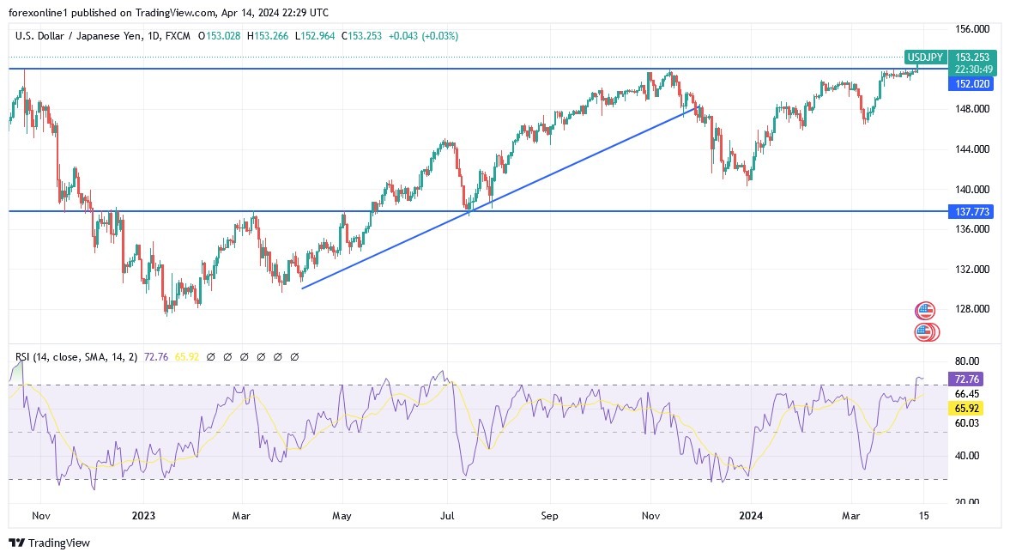Click the US flag economic event icon near 128.000
The width and height of the screenshot is (1010, 558).
[925, 309]
